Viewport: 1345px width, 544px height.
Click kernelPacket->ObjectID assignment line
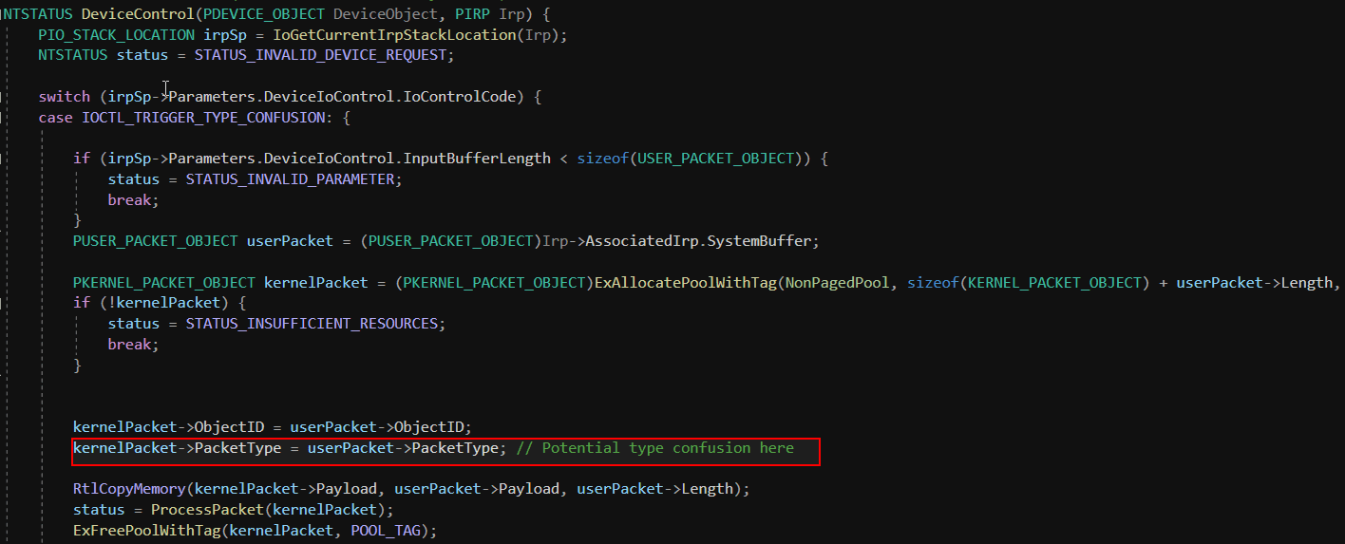(x=273, y=427)
